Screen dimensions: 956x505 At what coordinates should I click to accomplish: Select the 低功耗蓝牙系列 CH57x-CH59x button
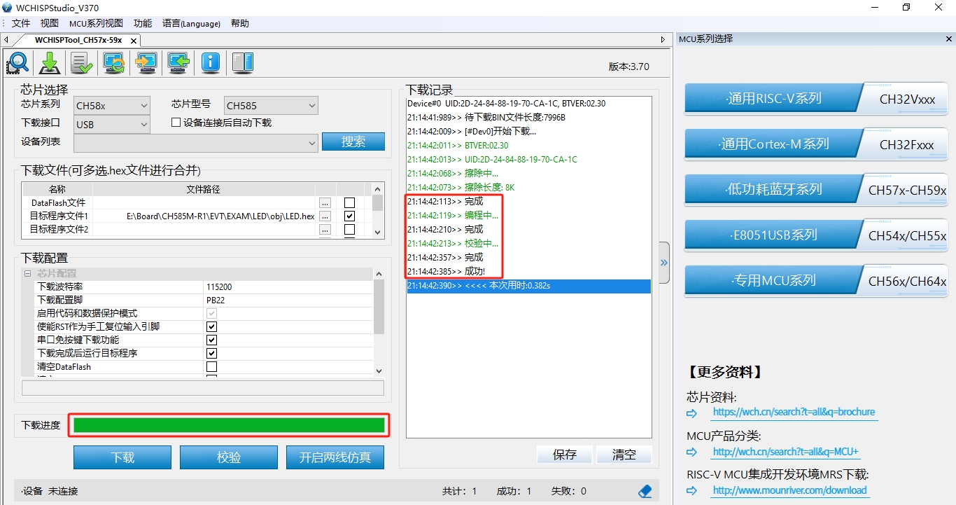coord(816,190)
